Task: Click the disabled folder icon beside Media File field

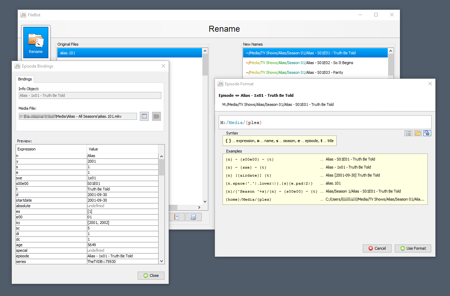Action: tap(156, 116)
